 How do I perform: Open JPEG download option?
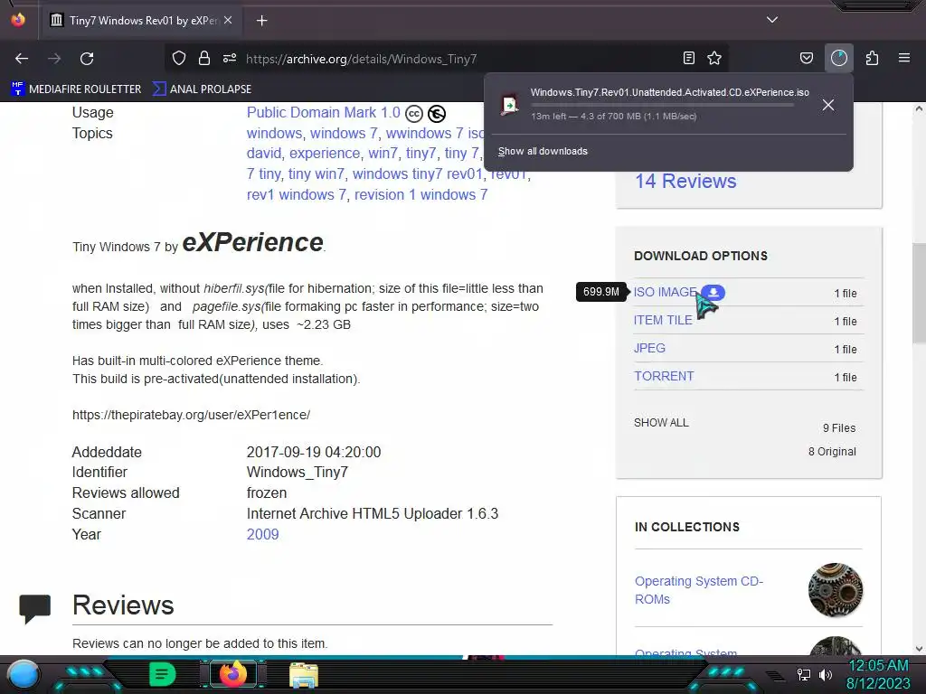coord(649,348)
